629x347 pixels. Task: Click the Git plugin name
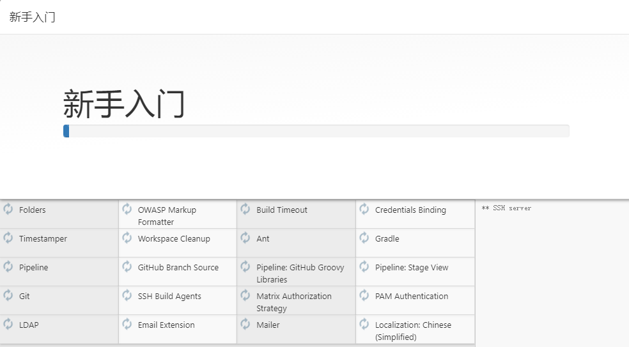[24, 296]
